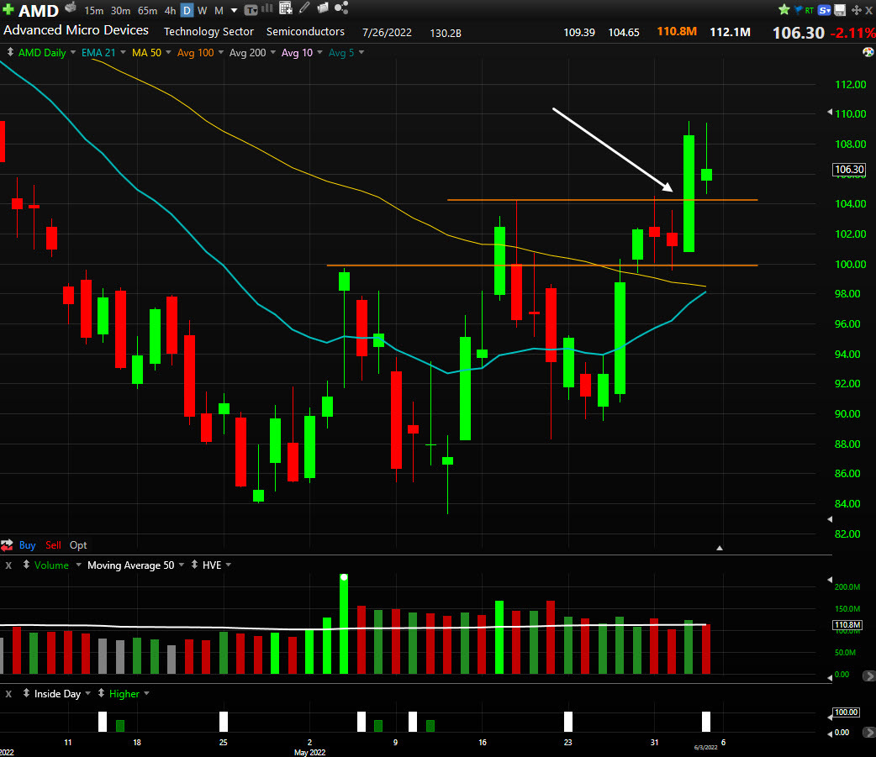Screen dimensions: 876x757
Task: Switch to the 15m timeframe
Action: click(94, 11)
